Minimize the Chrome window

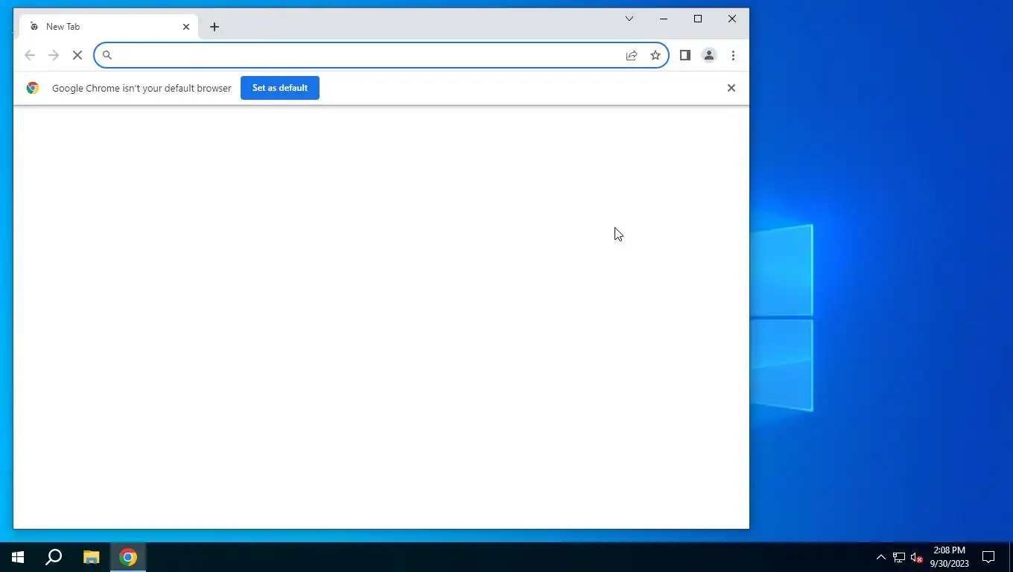(664, 19)
